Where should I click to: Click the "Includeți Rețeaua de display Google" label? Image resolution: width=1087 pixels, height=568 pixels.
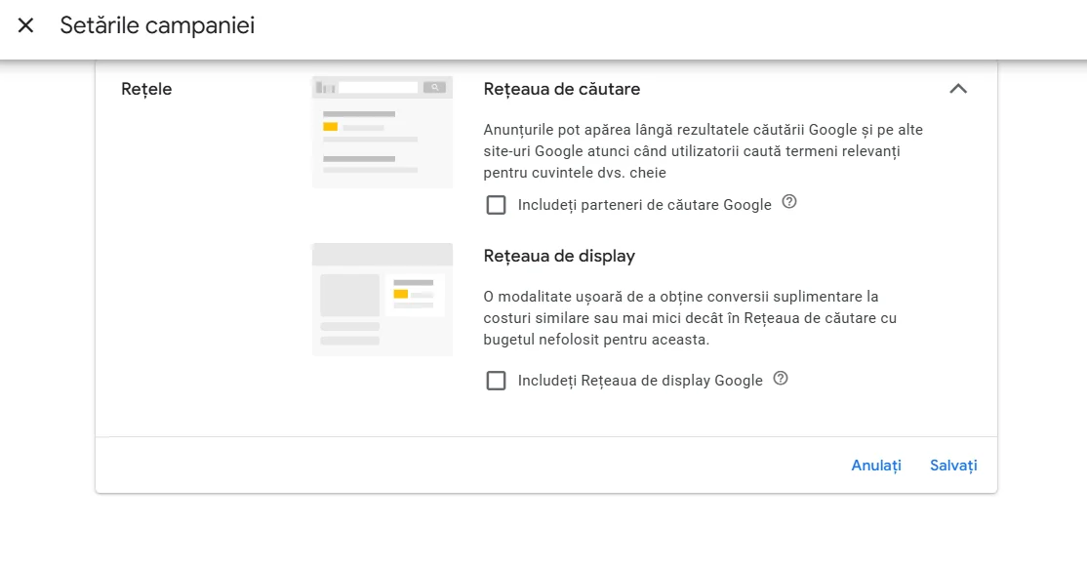tap(640, 381)
